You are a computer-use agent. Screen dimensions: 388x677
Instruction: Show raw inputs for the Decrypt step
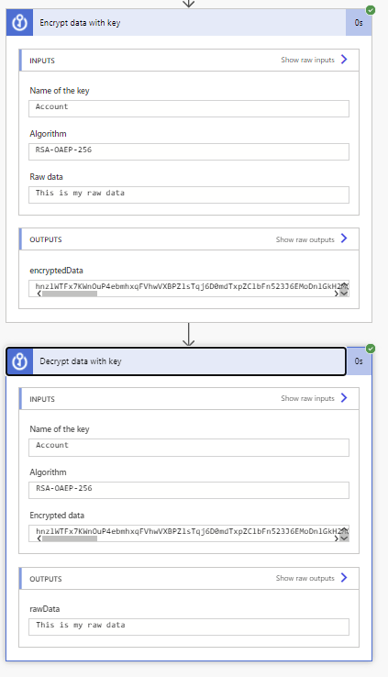point(307,398)
